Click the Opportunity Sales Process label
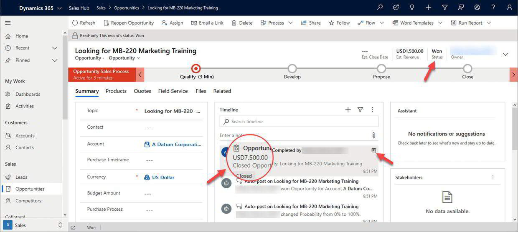This screenshot has width=518, height=232. pos(101,71)
